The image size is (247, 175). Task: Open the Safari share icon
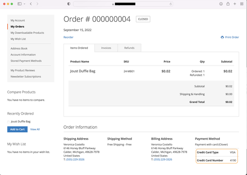click(x=228, y=4)
